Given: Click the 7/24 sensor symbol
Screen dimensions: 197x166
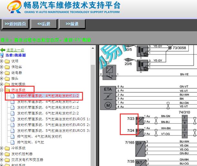Looking at the screenshot, I should pos(140,133).
